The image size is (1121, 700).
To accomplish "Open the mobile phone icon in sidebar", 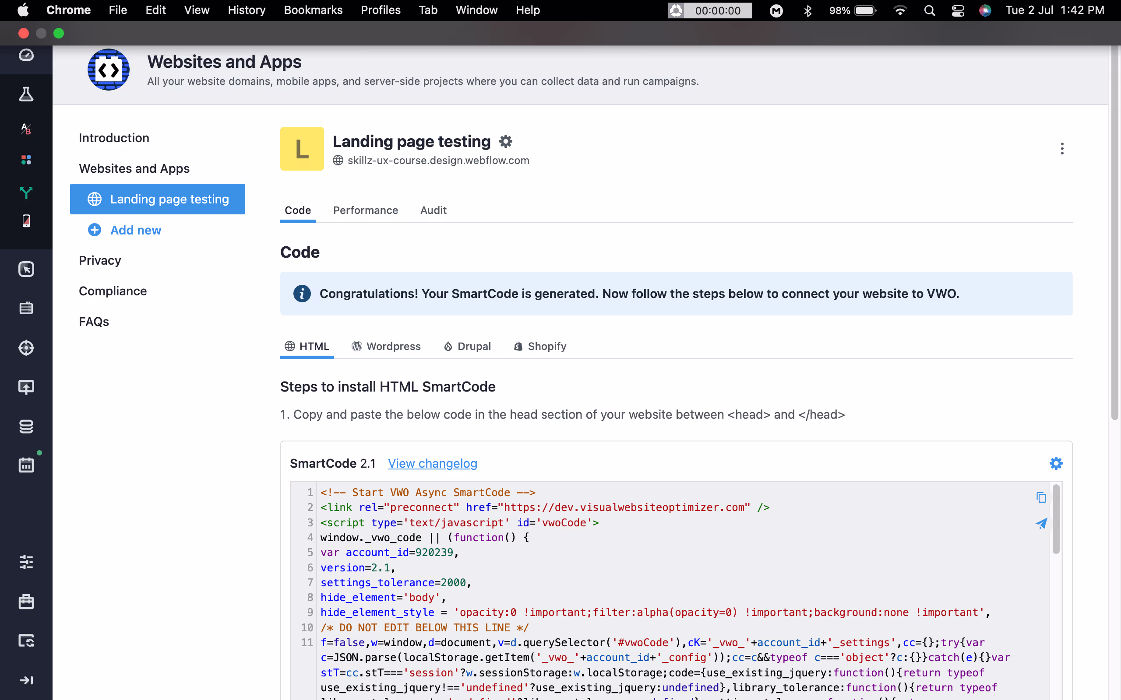I will [26, 221].
